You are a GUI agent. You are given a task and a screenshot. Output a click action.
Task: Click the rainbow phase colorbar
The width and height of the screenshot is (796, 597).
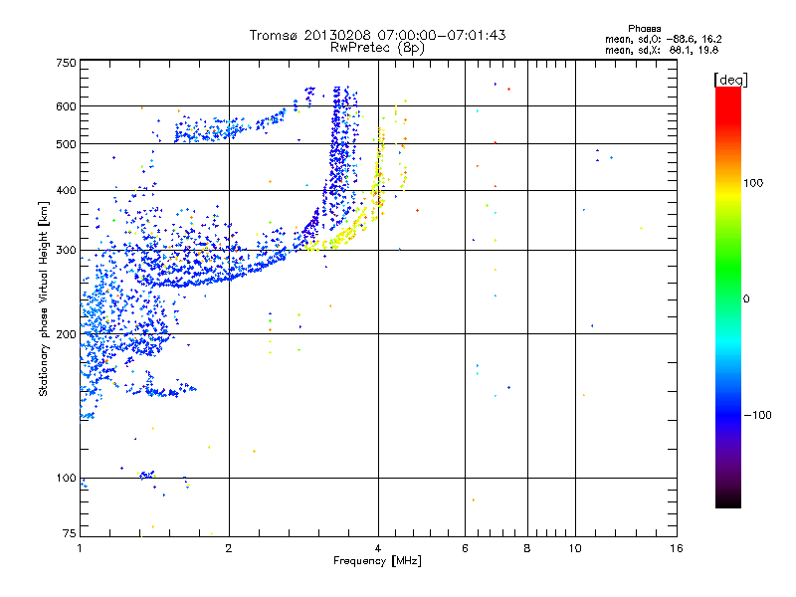click(x=728, y=297)
